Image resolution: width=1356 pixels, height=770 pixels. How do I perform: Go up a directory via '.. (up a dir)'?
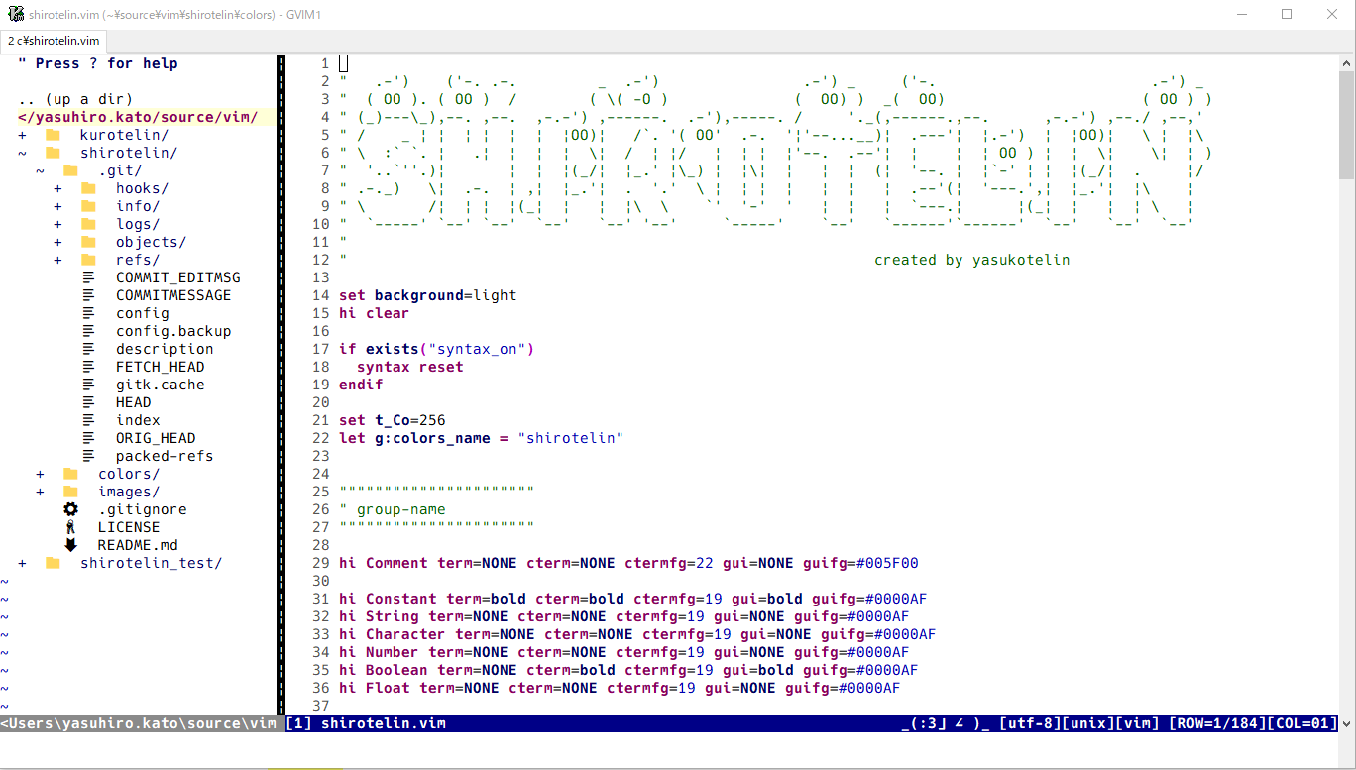[75, 99]
